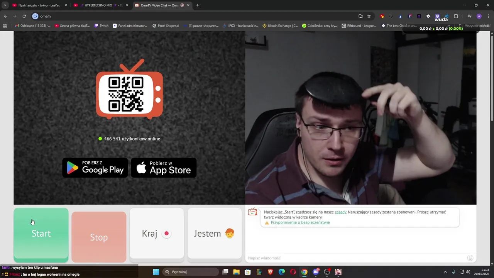The height and width of the screenshot is (278, 494).
Task: Open the Panel Shoper.pl bookmark
Action: click(x=166, y=25)
